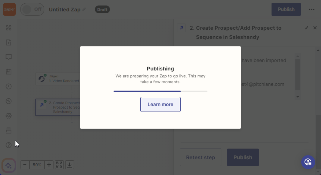
Task: Open the comments sidebar icon
Action: [8, 57]
